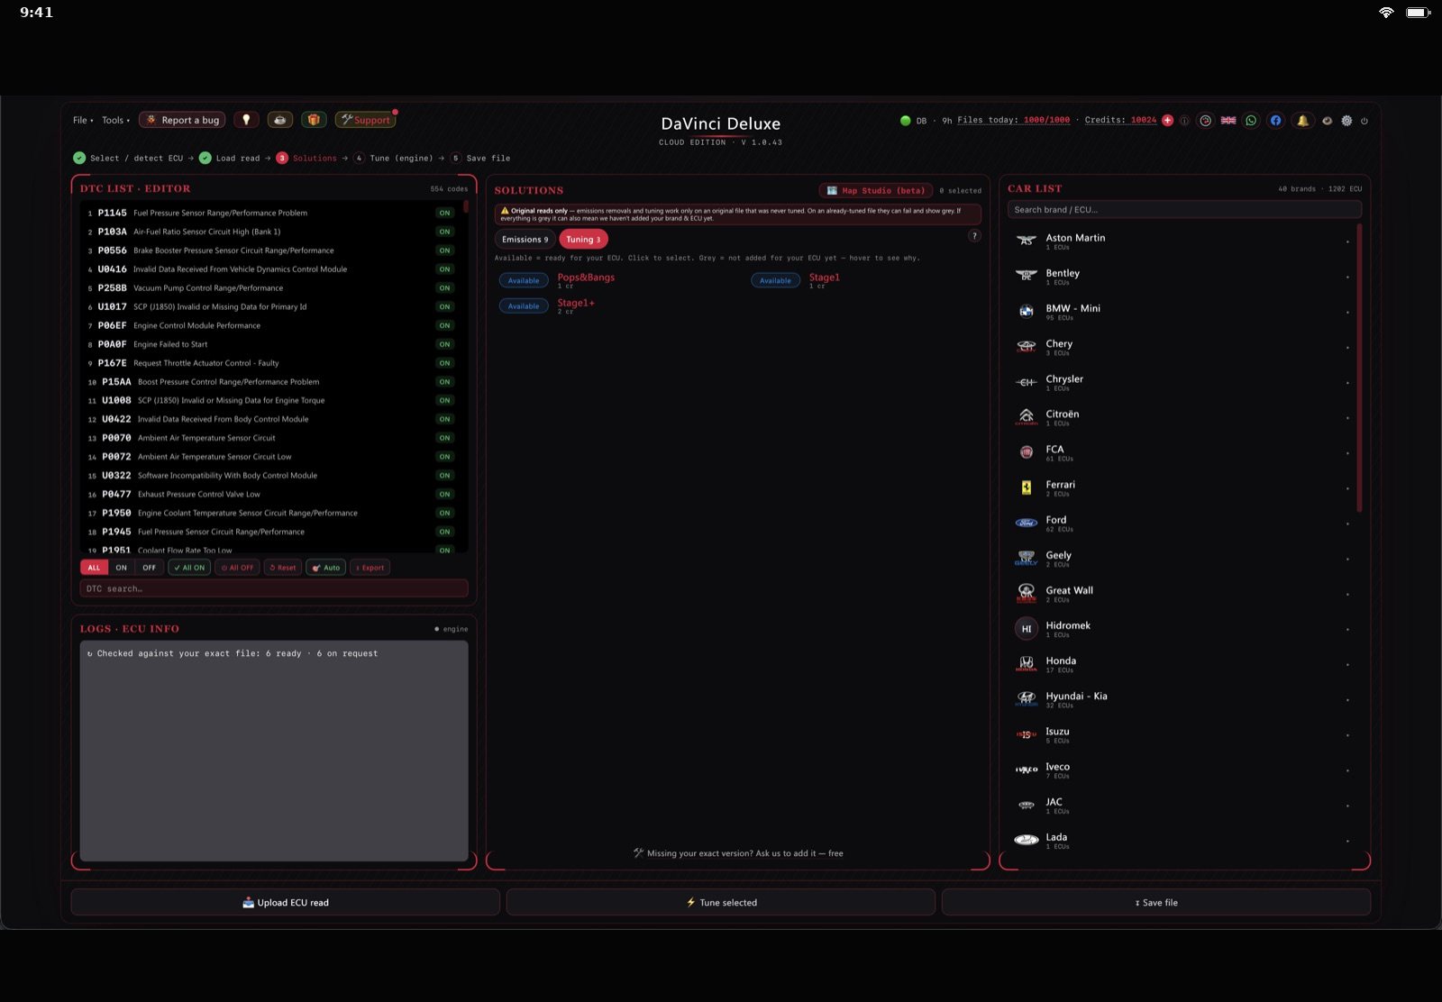Click the round gauge icon beside the flag
The image size is (1442, 1002).
coord(1205,120)
